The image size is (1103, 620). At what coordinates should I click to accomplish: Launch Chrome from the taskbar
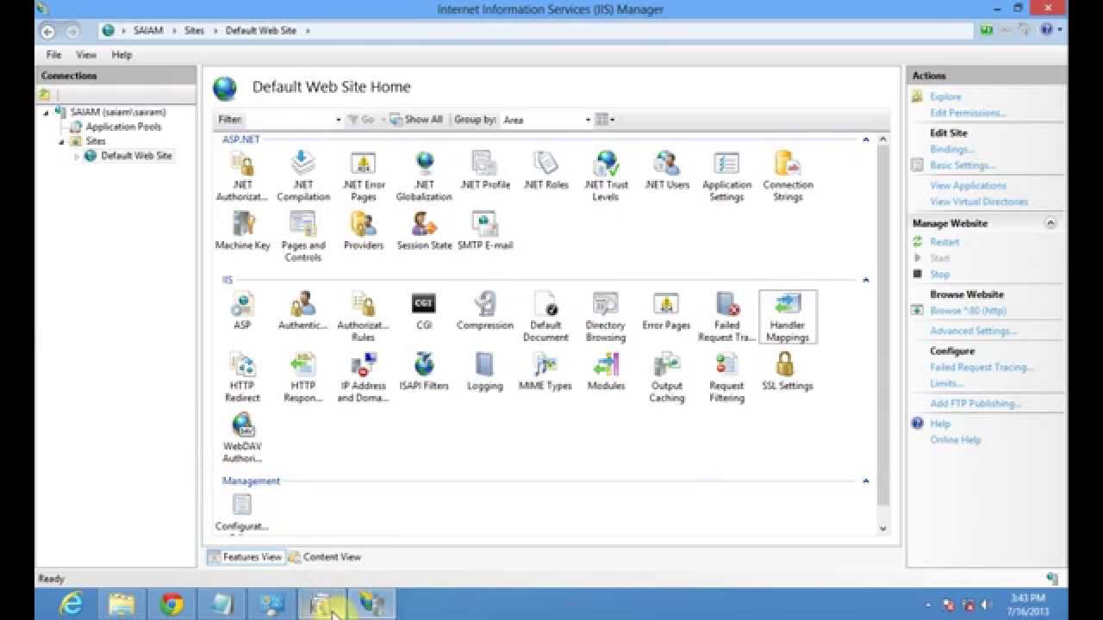click(171, 604)
